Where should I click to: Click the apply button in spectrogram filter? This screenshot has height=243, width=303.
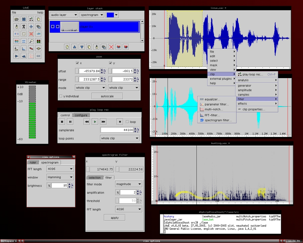click(x=115, y=218)
